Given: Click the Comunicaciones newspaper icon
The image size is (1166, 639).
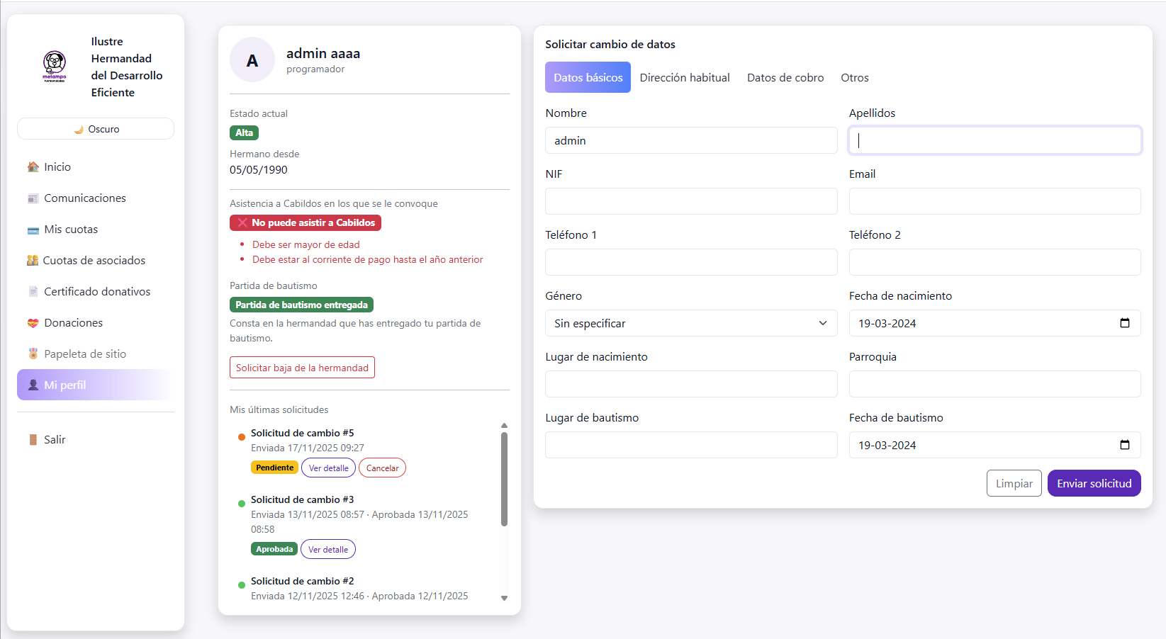Looking at the screenshot, I should click(x=33, y=198).
